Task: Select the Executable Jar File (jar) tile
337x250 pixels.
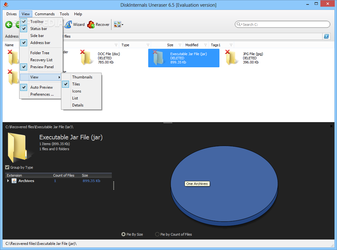Action: click(184, 58)
